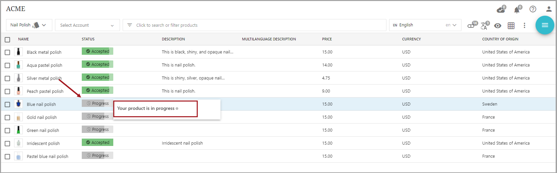Open the vertical three-dot more options menu

[x=524, y=25]
